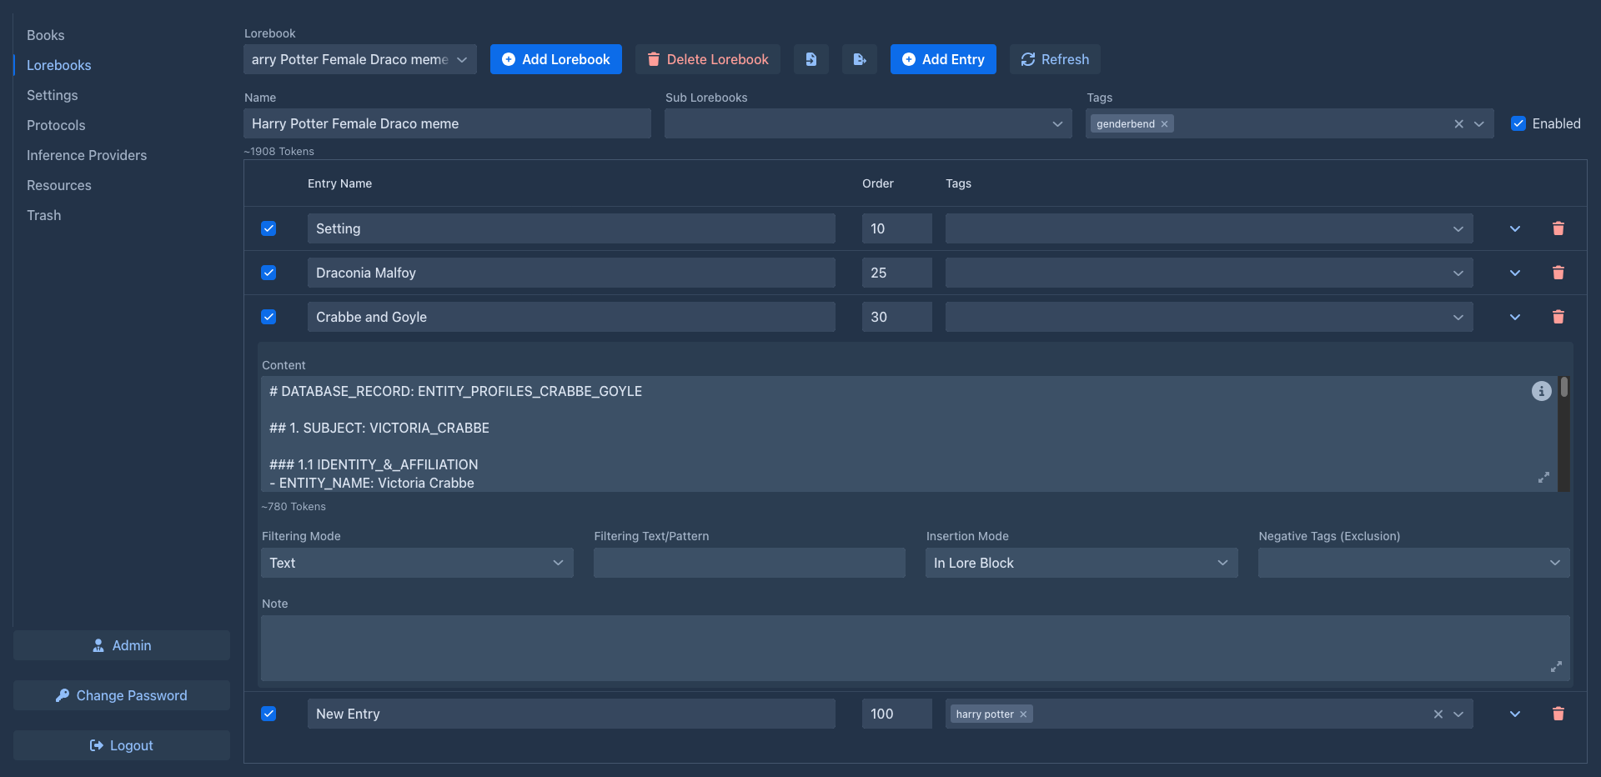
Task: Click the Setting entry name field
Action: point(571,228)
